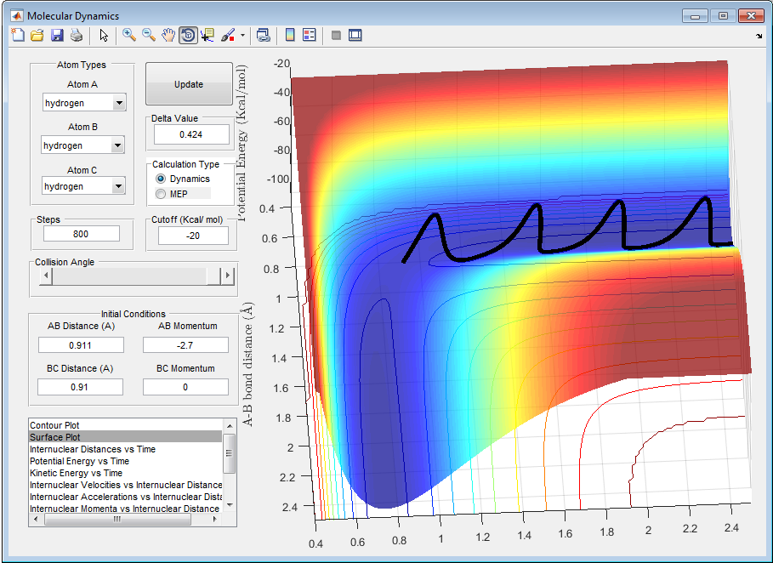Open the Atom A element dropdown

click(x=119, y=103)
